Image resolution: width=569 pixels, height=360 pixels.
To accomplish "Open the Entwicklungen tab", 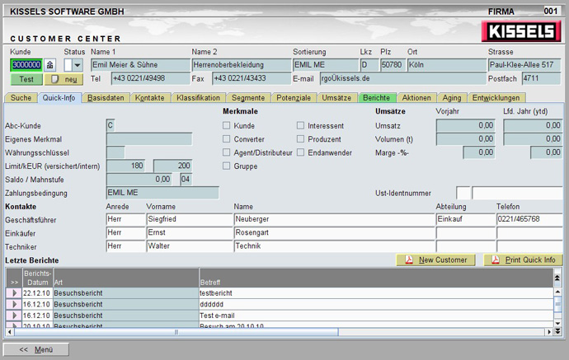I will point(496,98).
